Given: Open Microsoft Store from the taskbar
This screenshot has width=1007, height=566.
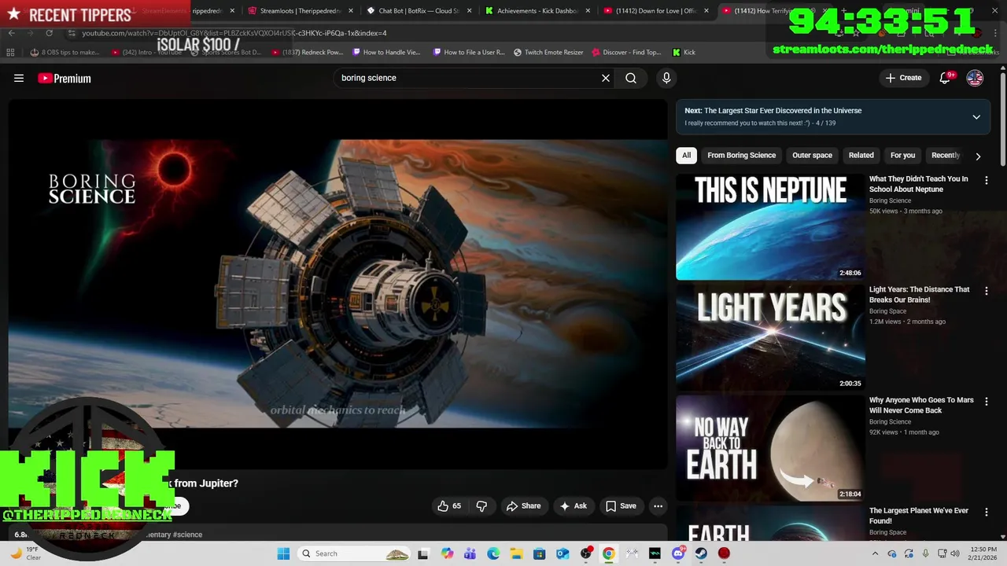Looking at the screenshot, I should pos(540,553).
